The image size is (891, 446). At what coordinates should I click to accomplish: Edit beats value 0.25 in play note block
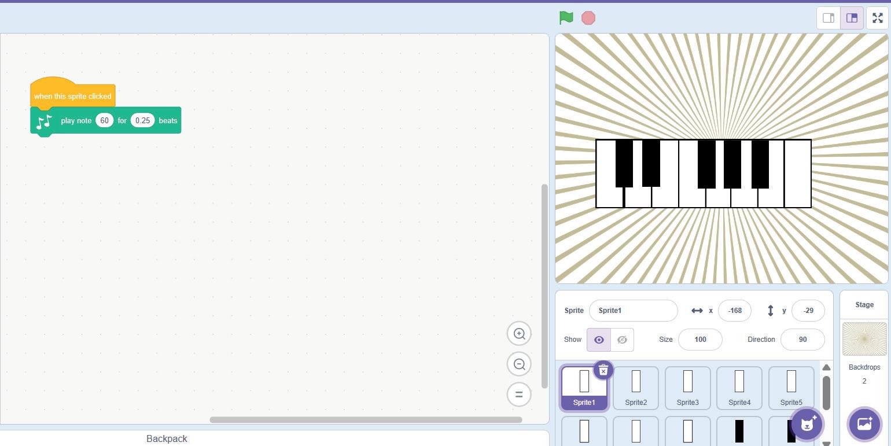tap(142, 120)
